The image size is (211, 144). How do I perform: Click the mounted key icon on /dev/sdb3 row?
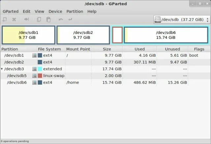click(34, 69)
